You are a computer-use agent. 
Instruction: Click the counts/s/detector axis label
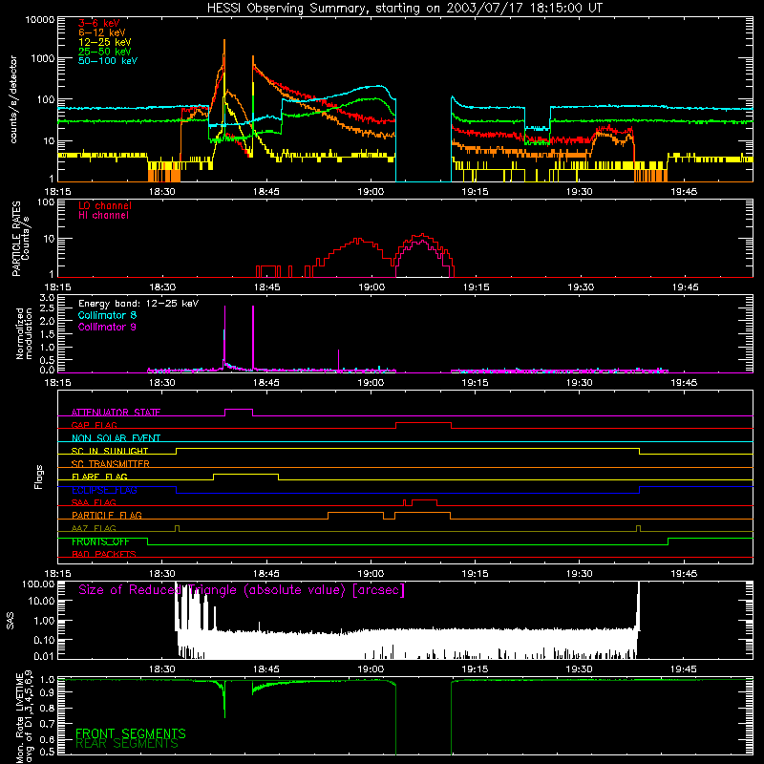coord(13,99)
